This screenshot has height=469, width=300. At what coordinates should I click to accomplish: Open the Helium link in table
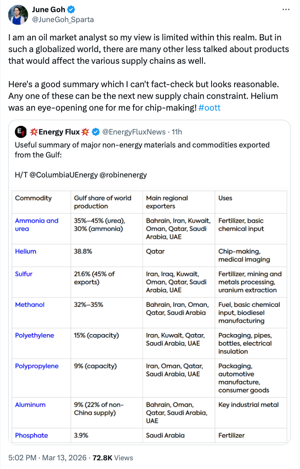(x=26, y=251)
